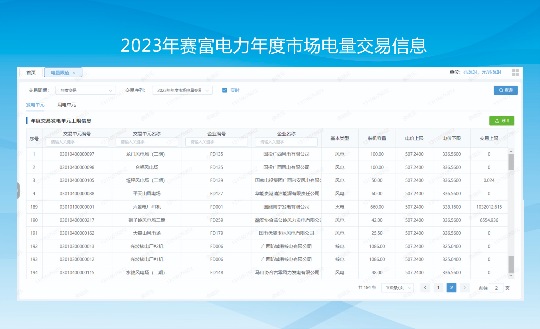Screen dimensions: 540x329
Task: Select cell 03010400000097
Action: tap(77, 154)
